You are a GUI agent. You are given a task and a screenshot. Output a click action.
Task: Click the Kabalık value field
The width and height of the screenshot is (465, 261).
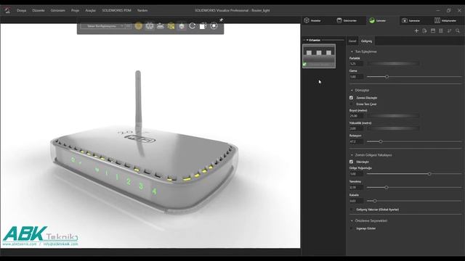(x=356, y=201)
